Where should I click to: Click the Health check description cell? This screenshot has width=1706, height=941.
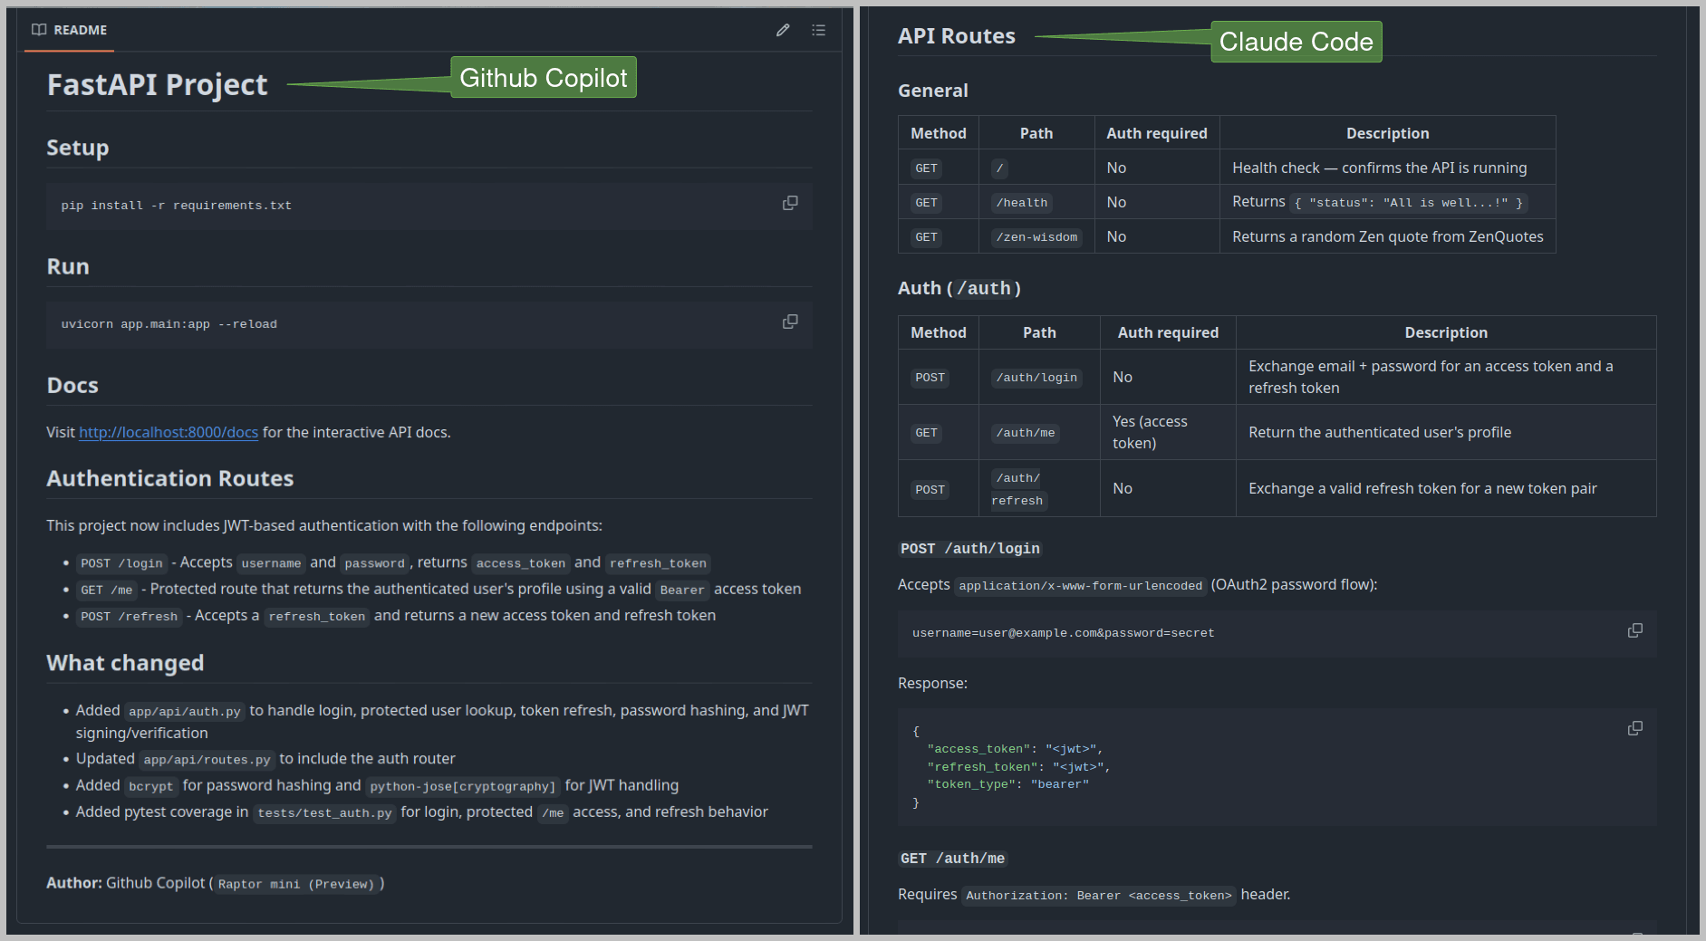coord(1387,168)
